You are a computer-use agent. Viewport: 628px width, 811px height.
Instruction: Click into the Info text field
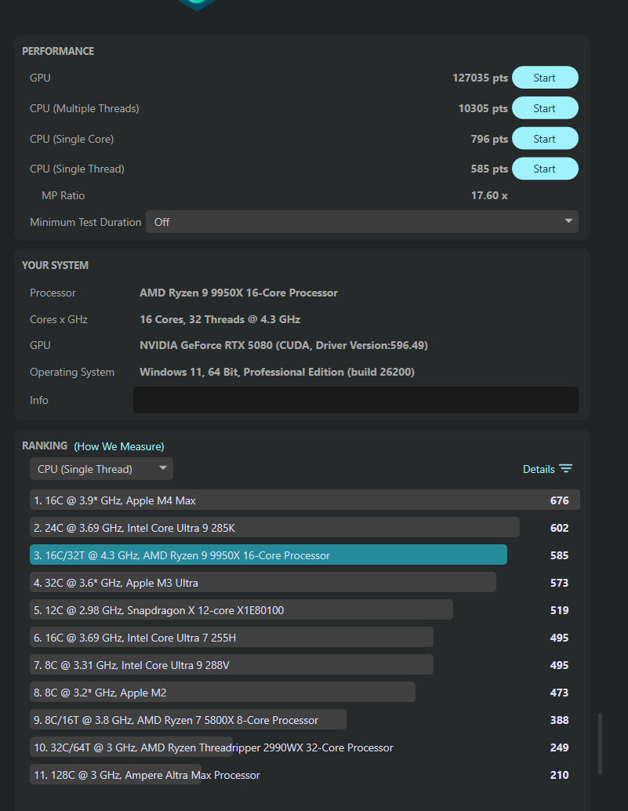click(x=356, y=400)
